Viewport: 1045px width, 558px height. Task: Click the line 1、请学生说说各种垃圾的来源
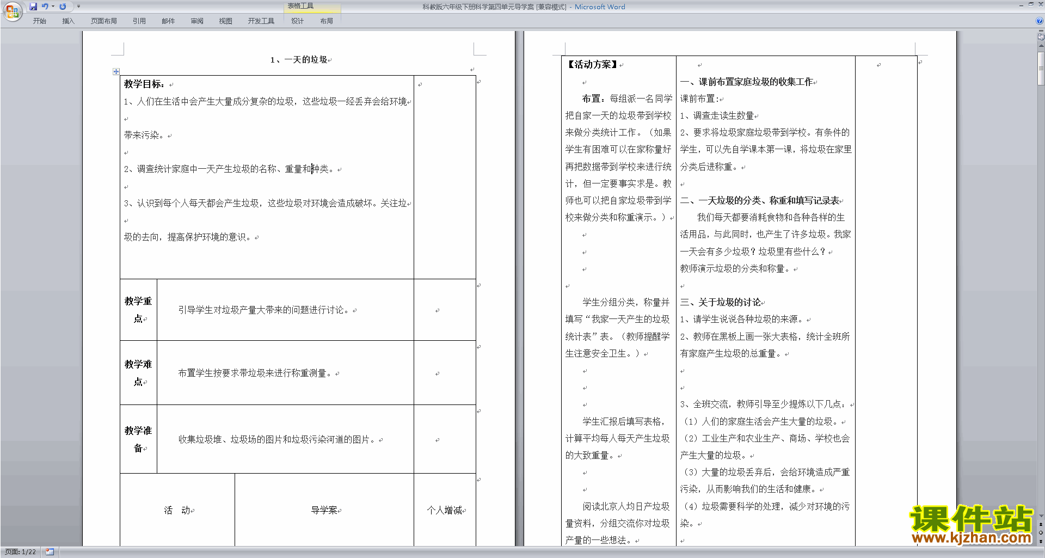tap(743, 319)
